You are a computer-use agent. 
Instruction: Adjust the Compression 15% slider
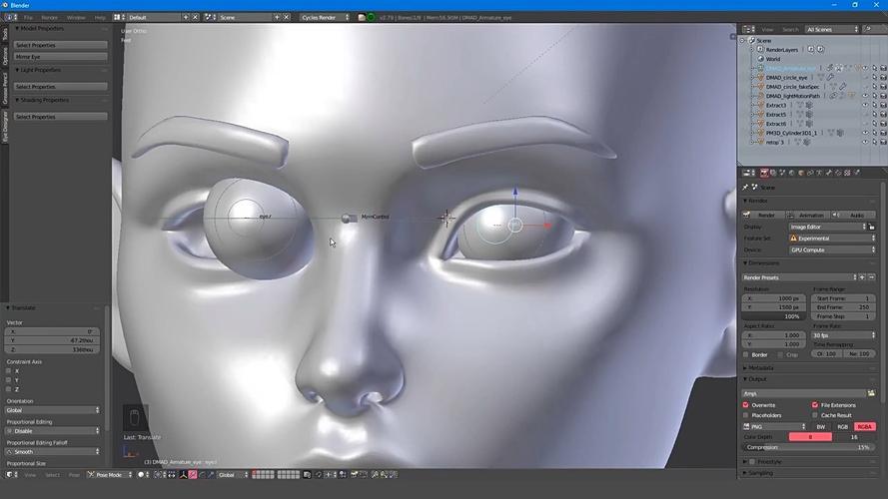pyautogui.click(x=809, y=447)
